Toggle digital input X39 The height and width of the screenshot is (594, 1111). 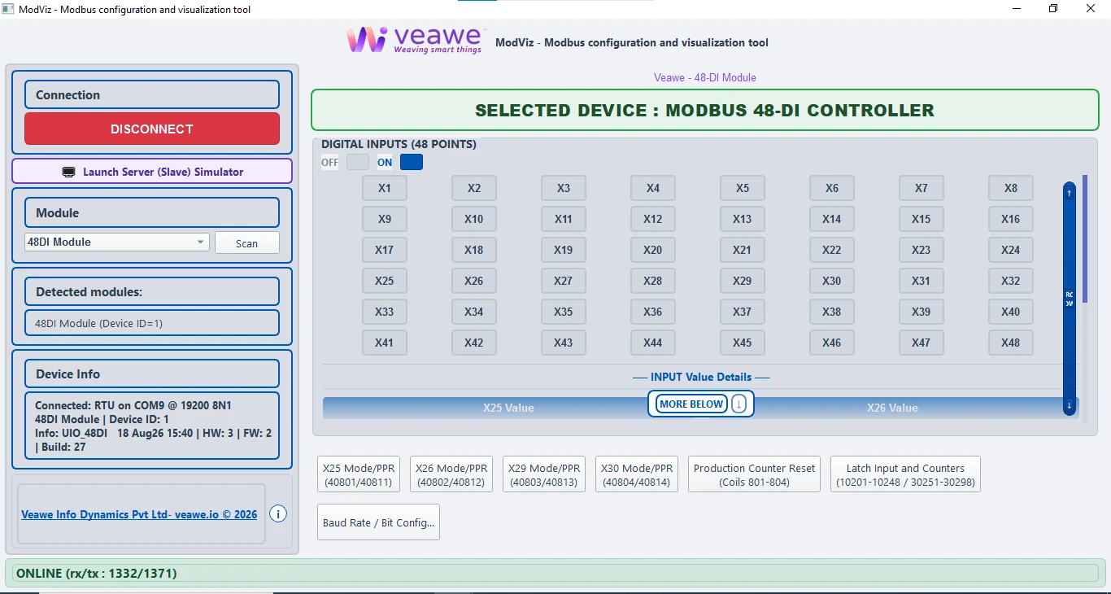[x=921, y=312]
